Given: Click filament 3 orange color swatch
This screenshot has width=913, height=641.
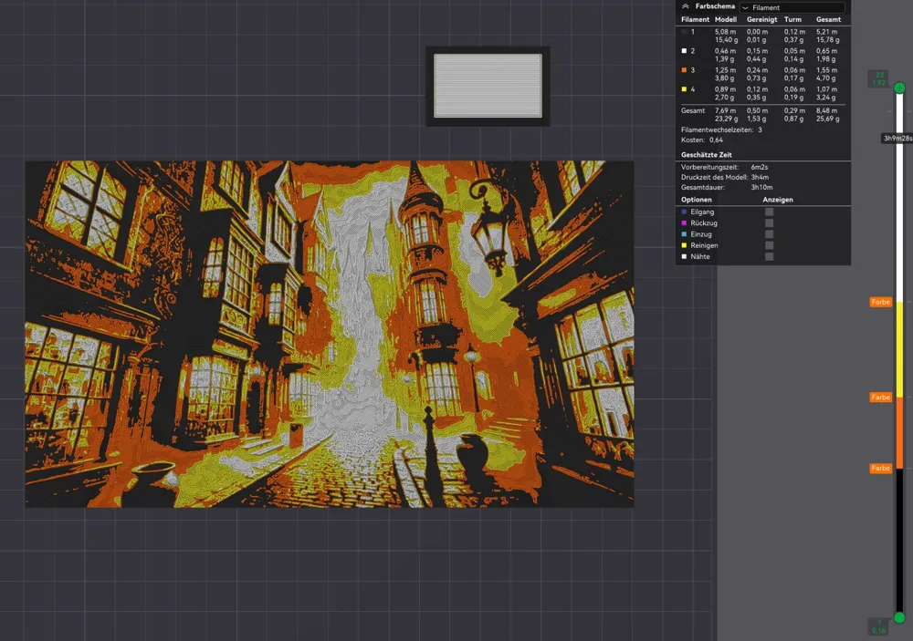Looking at the screenshot, I should pos(684,70).
